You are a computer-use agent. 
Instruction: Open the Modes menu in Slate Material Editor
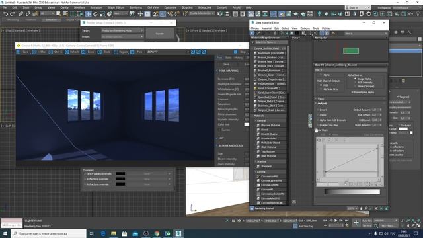coord(254,28)
